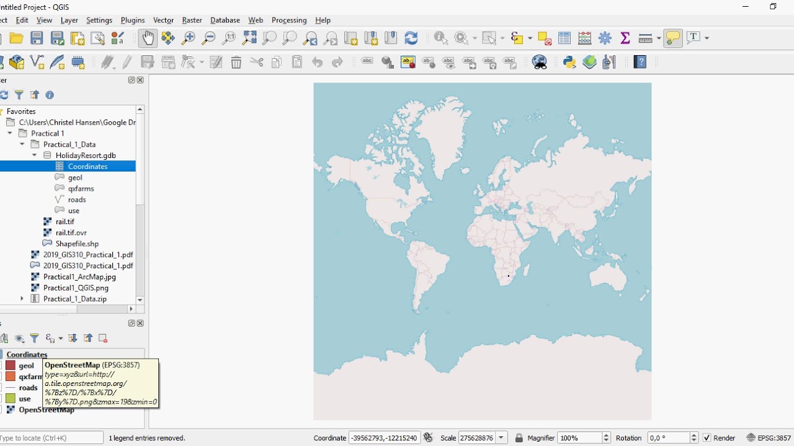
Task: Filter legend funnel icon in Layers panel
Action: pos(34,338)
